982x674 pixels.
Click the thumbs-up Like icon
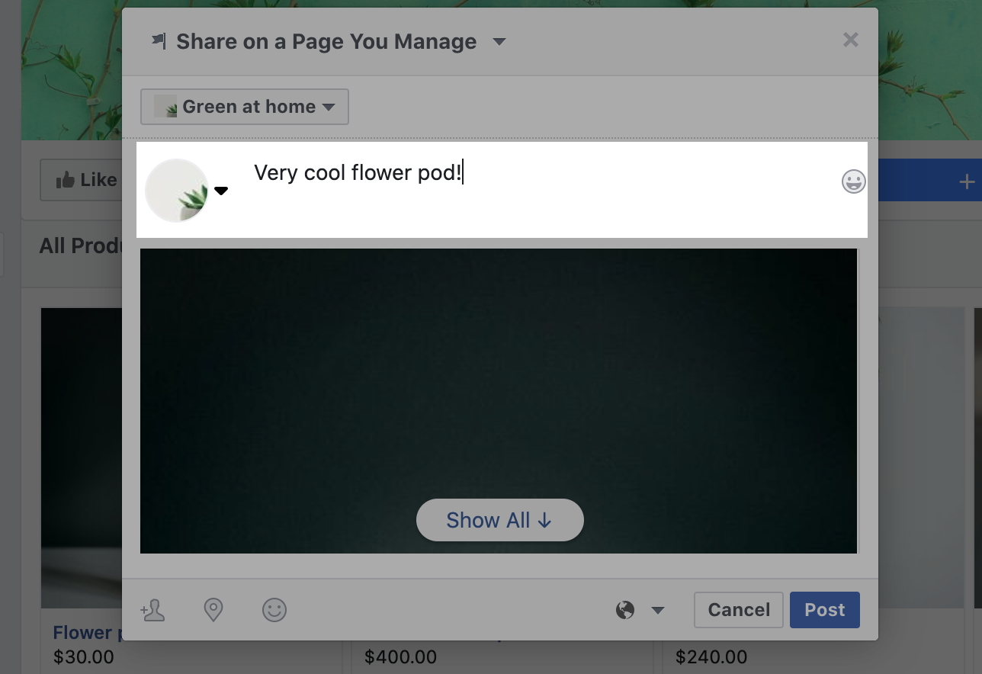pos(65,179)
